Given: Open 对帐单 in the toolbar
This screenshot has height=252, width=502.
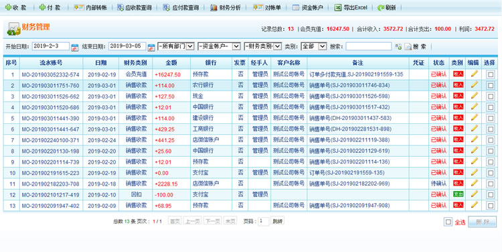Looking at the screenshot, I should 267,7.
